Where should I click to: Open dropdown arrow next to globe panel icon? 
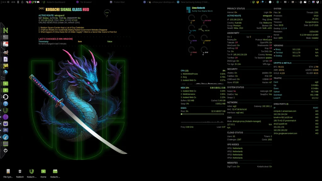[266, 2]
